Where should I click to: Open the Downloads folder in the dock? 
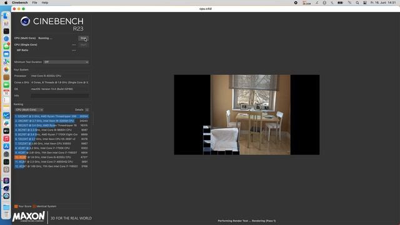(6, 207)
